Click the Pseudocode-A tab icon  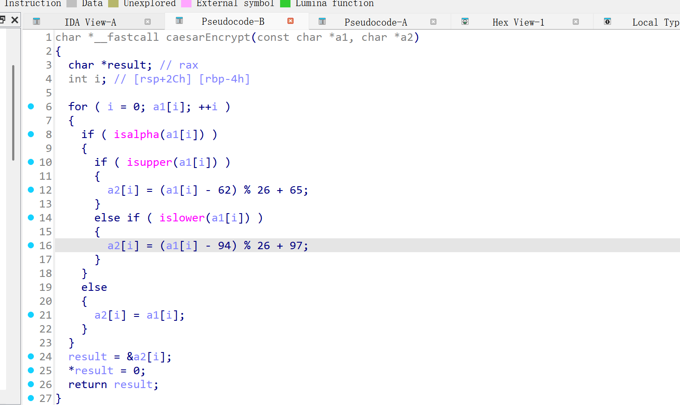[322, 22]
